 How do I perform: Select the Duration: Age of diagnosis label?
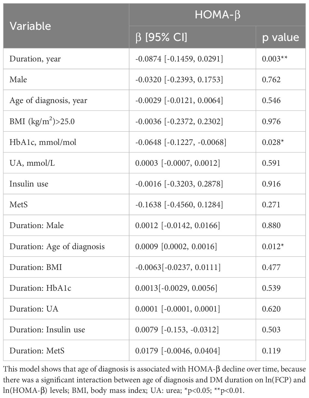(x=57, y=246)
